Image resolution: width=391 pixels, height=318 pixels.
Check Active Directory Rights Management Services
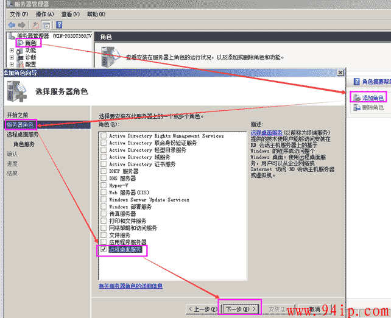(104, 136)
